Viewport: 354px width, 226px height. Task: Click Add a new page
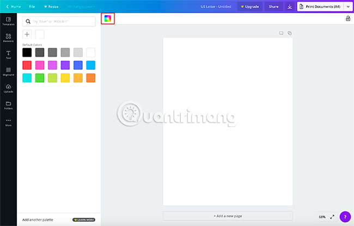point(228,216)
